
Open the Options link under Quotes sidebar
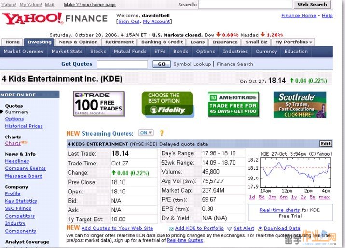pos(14,119)
